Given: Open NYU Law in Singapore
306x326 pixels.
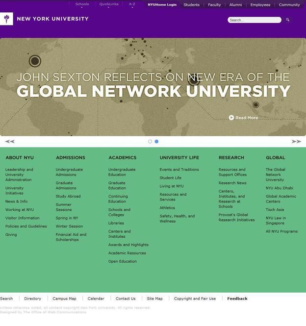Looking at the screenshot, I should pos(276,221).
